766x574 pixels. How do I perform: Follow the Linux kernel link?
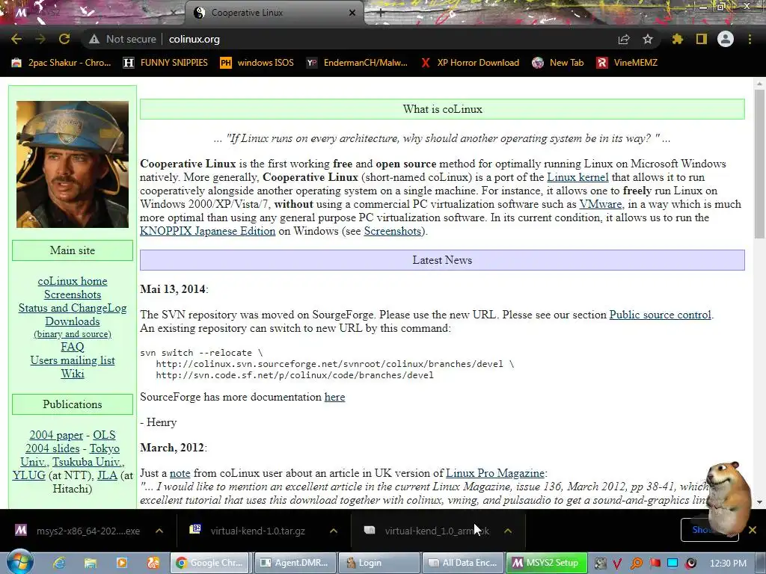click(x=577, y=177)
